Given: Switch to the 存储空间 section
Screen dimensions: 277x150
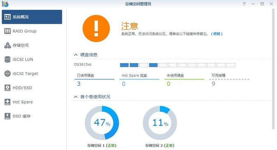Looking at the screenshot, I should click(x=32, y=45).
